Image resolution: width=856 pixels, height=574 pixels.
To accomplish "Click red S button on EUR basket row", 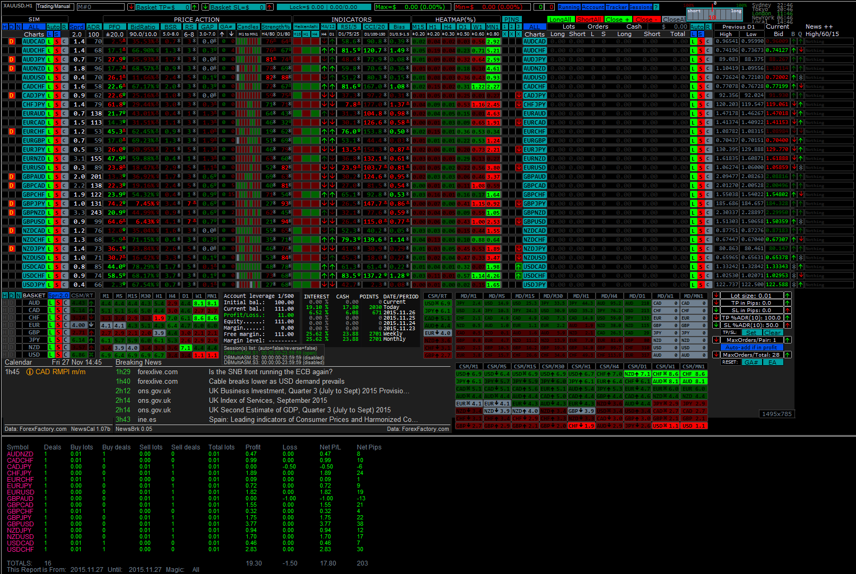I will pos(58,325).
